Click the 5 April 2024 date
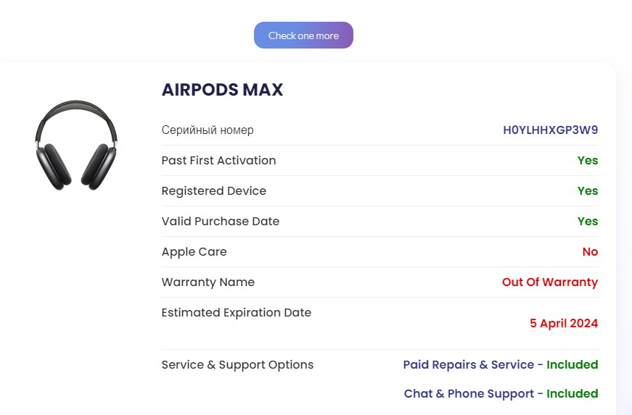Viewport: 632px width, 415px height. click(x=564, y=324)
